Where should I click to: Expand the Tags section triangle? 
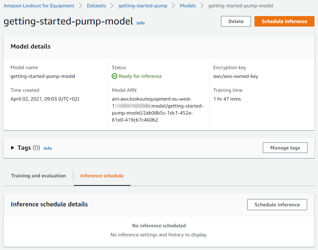coord(13,148)
